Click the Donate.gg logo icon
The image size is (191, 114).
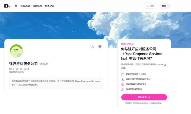coord(7,6)
